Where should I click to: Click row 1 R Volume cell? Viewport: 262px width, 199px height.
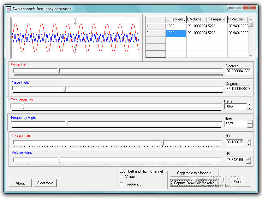[x=238, y=26]
